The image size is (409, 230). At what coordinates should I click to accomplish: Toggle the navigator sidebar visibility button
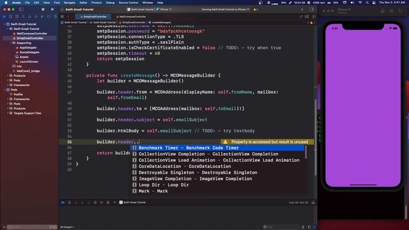coord(21,10)
